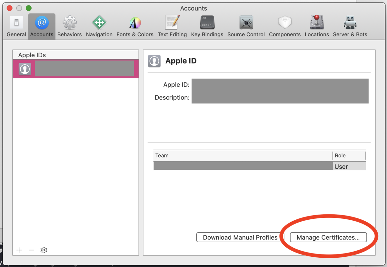Click the Team column header
Screen dimensions: 387x267
243,156
